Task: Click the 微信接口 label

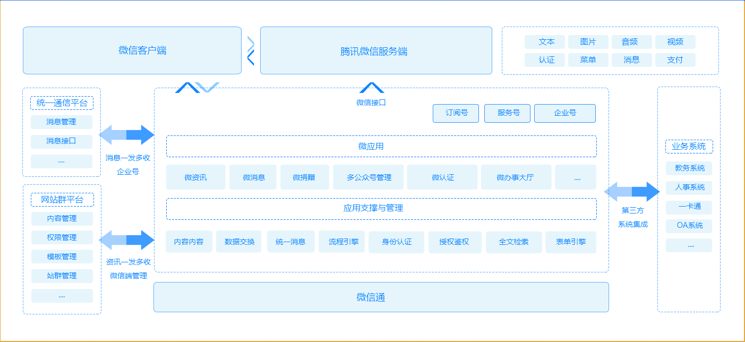Action: pyautogui.click(x=371, y=102)
